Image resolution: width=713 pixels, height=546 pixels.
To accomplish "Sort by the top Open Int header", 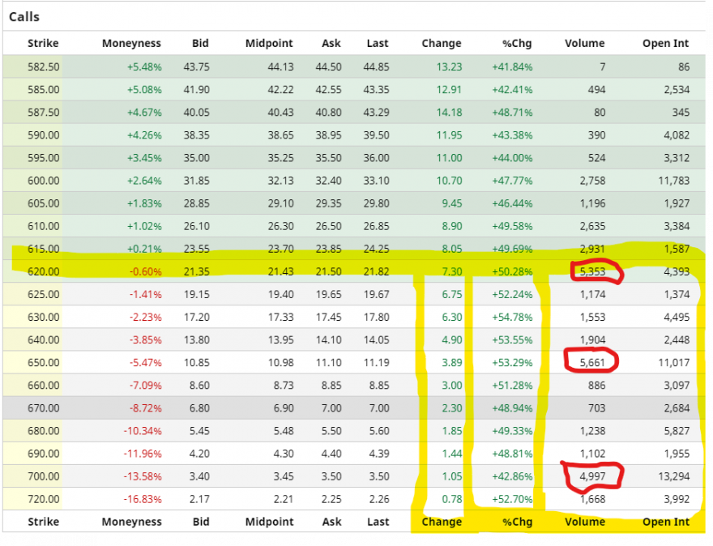I will pyautogui.click(x=665, y=43).
